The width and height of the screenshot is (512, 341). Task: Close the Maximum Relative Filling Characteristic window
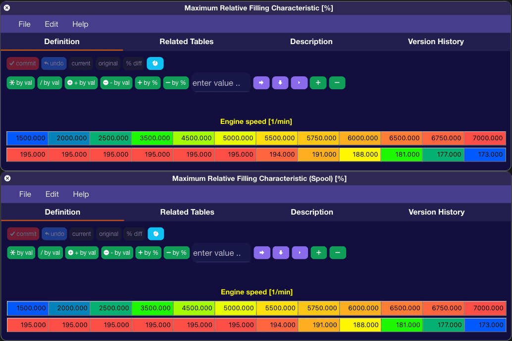[7, 8]
